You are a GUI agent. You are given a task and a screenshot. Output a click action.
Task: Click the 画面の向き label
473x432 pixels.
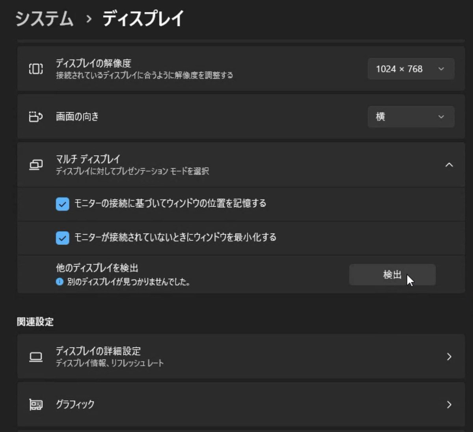[x=77, y=117]
